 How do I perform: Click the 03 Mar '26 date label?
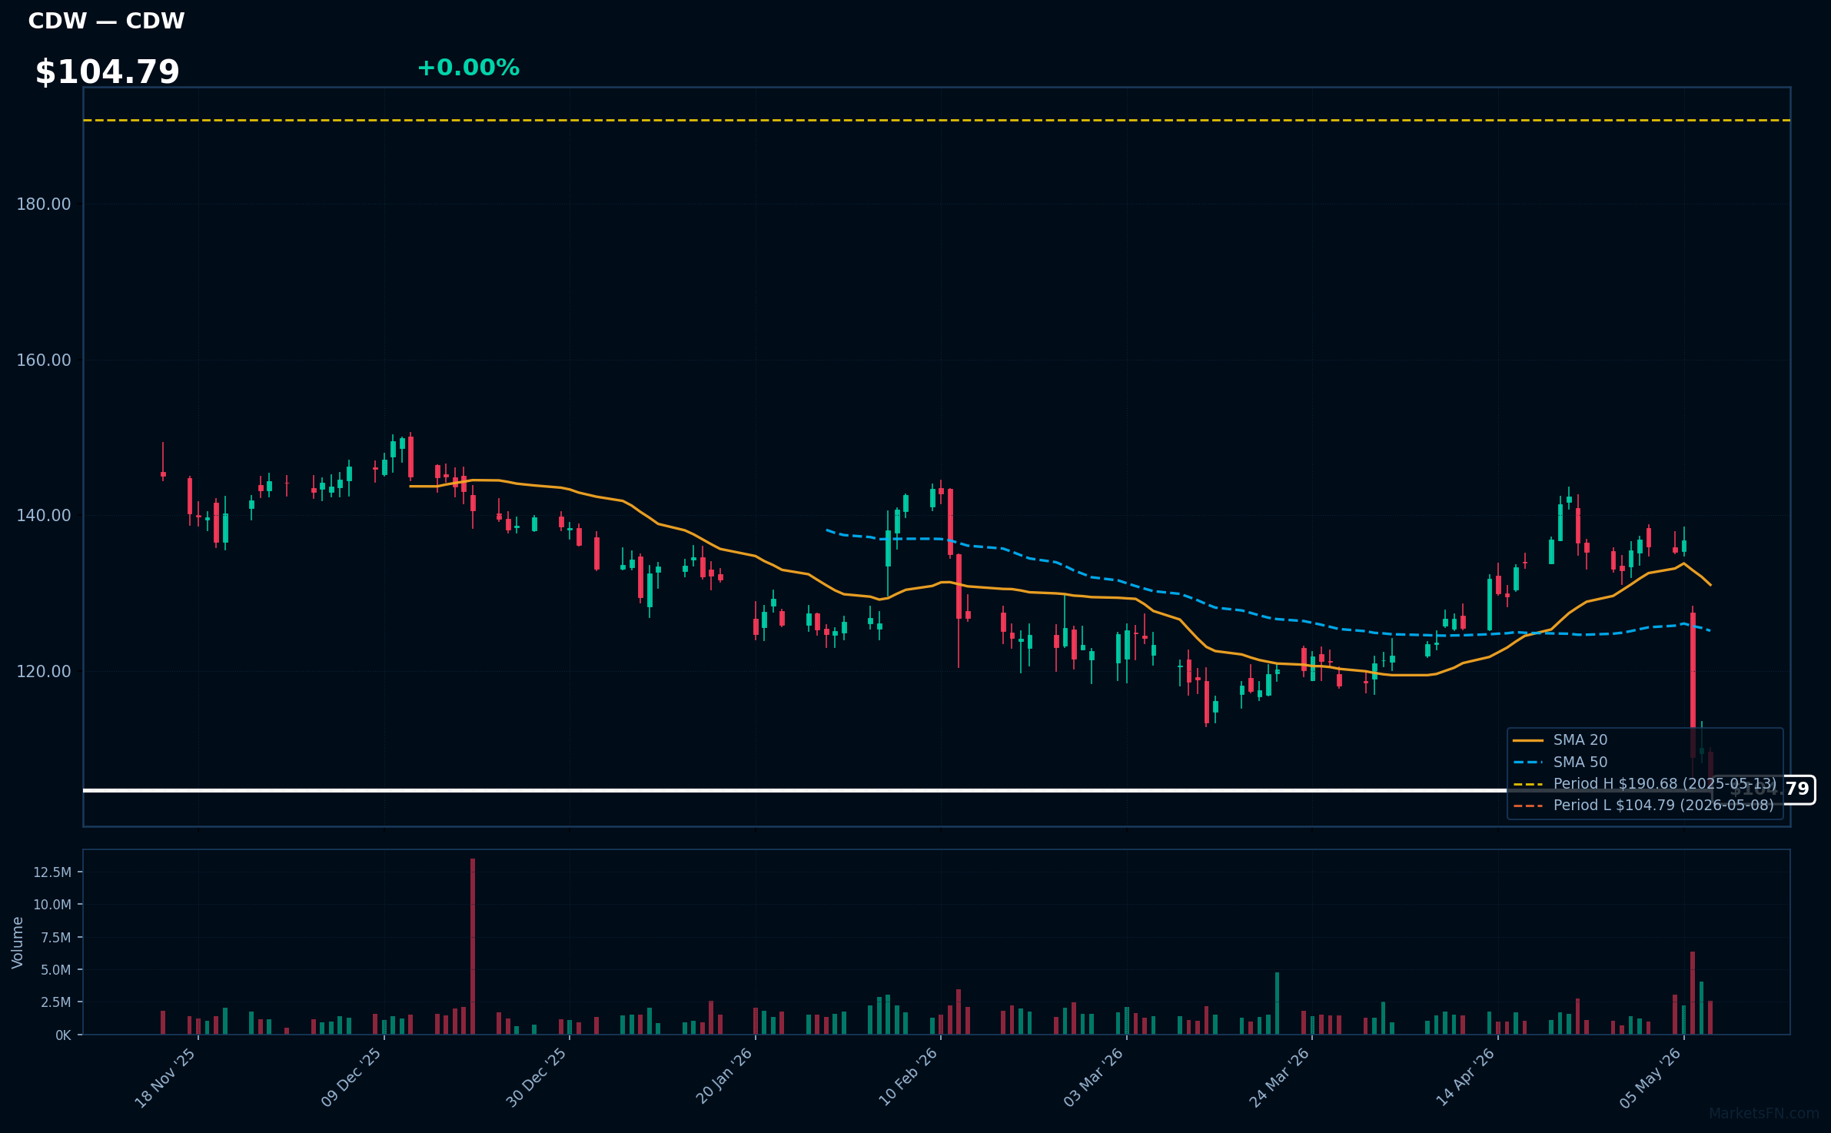pyautogui.click(x=1094, y=1078)
